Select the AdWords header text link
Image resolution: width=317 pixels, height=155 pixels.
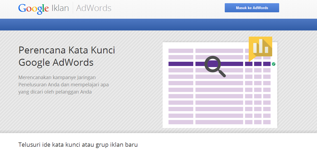coord(94,8)
